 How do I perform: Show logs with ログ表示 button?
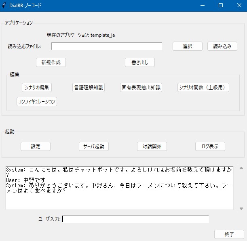pyautogui.click(x=210, y=146)
